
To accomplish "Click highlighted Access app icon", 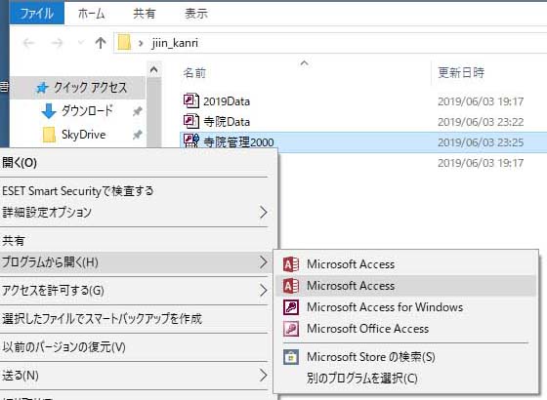I will 291,286.
